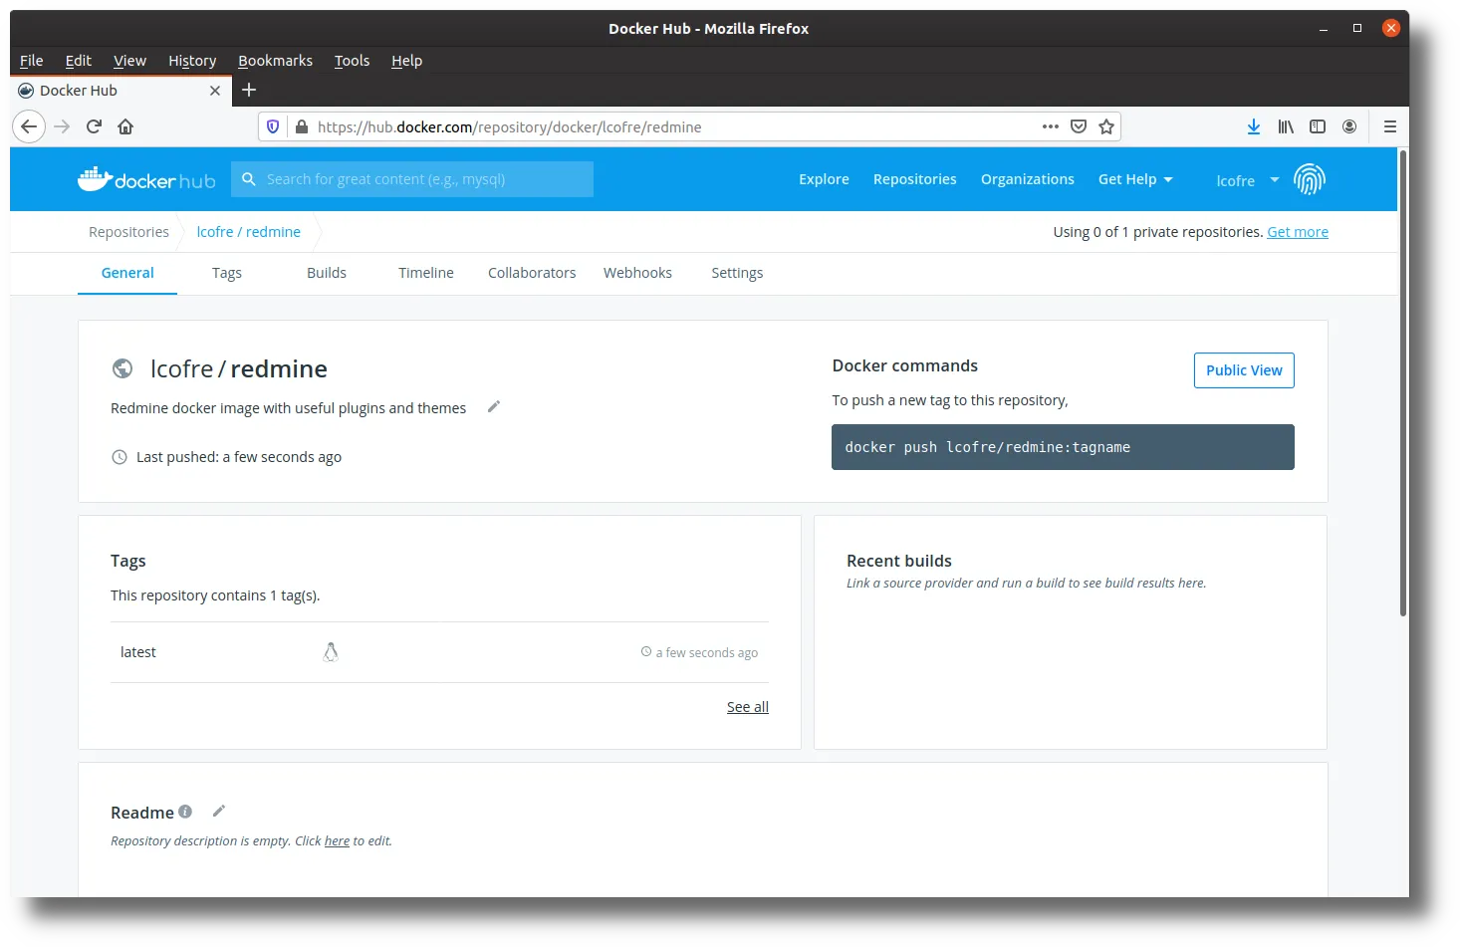Switch to the Collaborators tab
This screenshot has width=1460, height=947.
coord(532,273)
